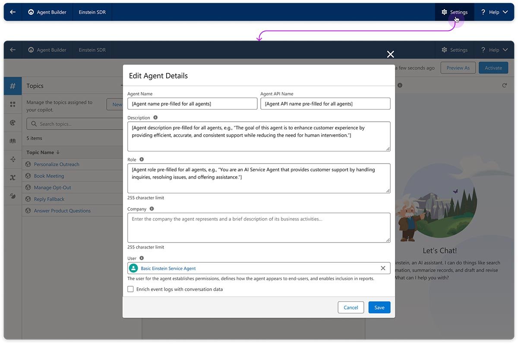This screenshot has width=518, height=344.
Task: Click the back arrow in the top navigation
Action: click(x=12, y=12)
